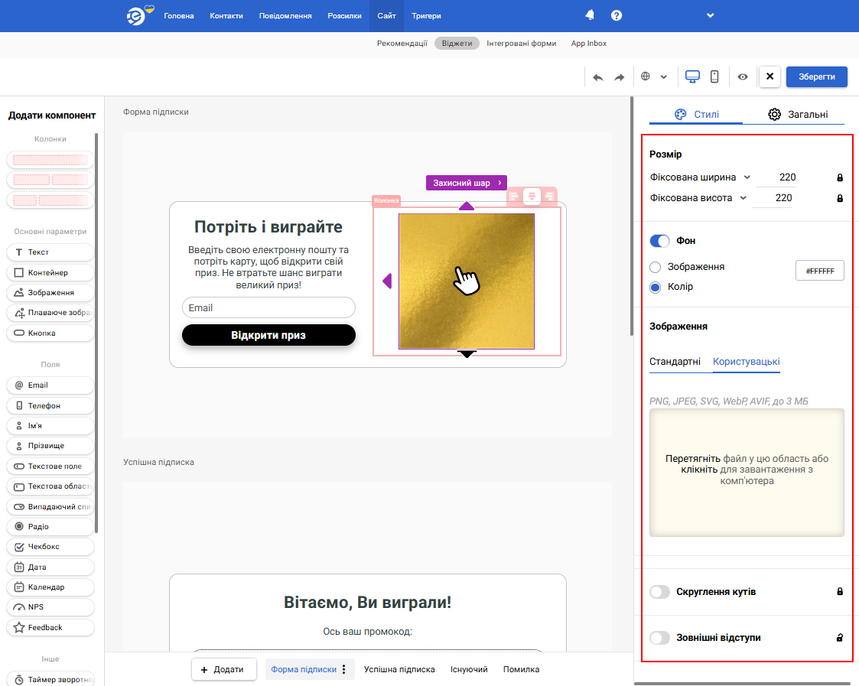Switch to Помилка bottom tab
The width and height of the screenshot is (859, 686).
(521, 670)
